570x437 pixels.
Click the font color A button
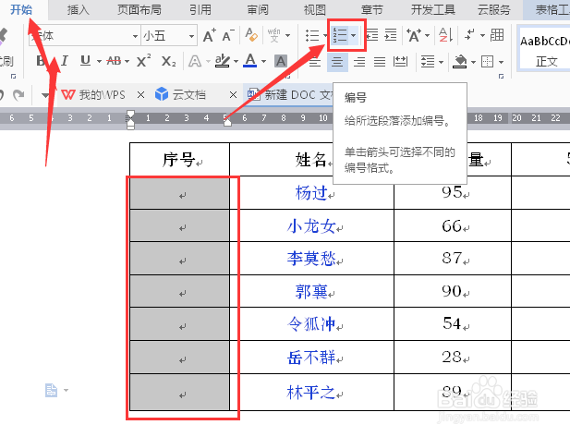coord(250,60)
